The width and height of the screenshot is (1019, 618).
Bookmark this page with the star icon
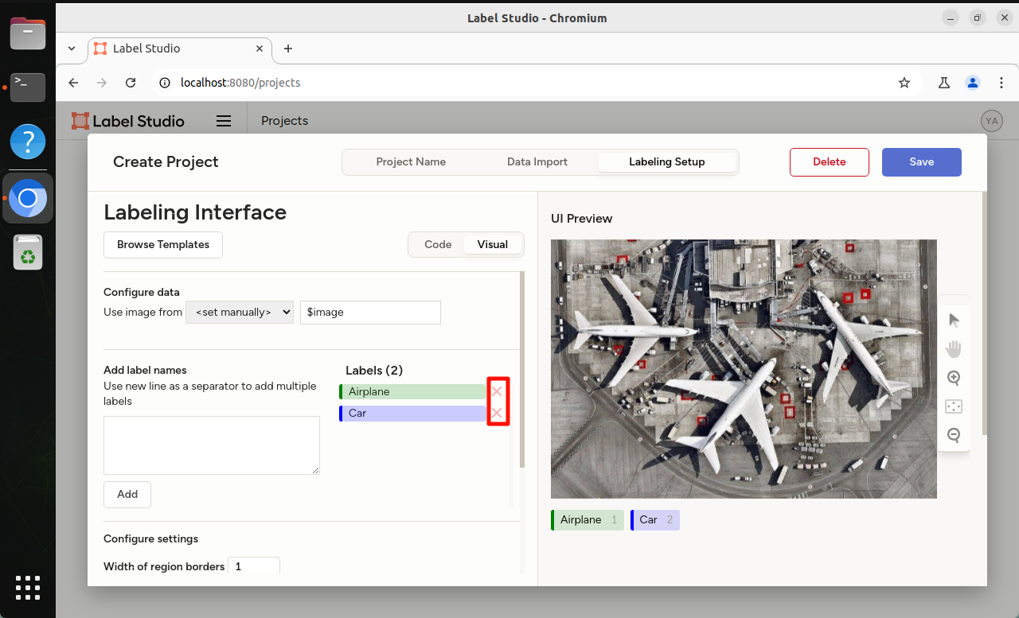pyautogui.click(x=904, y=83)
